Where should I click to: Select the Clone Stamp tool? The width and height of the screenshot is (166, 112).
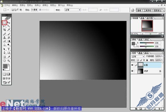click(5, 38)
